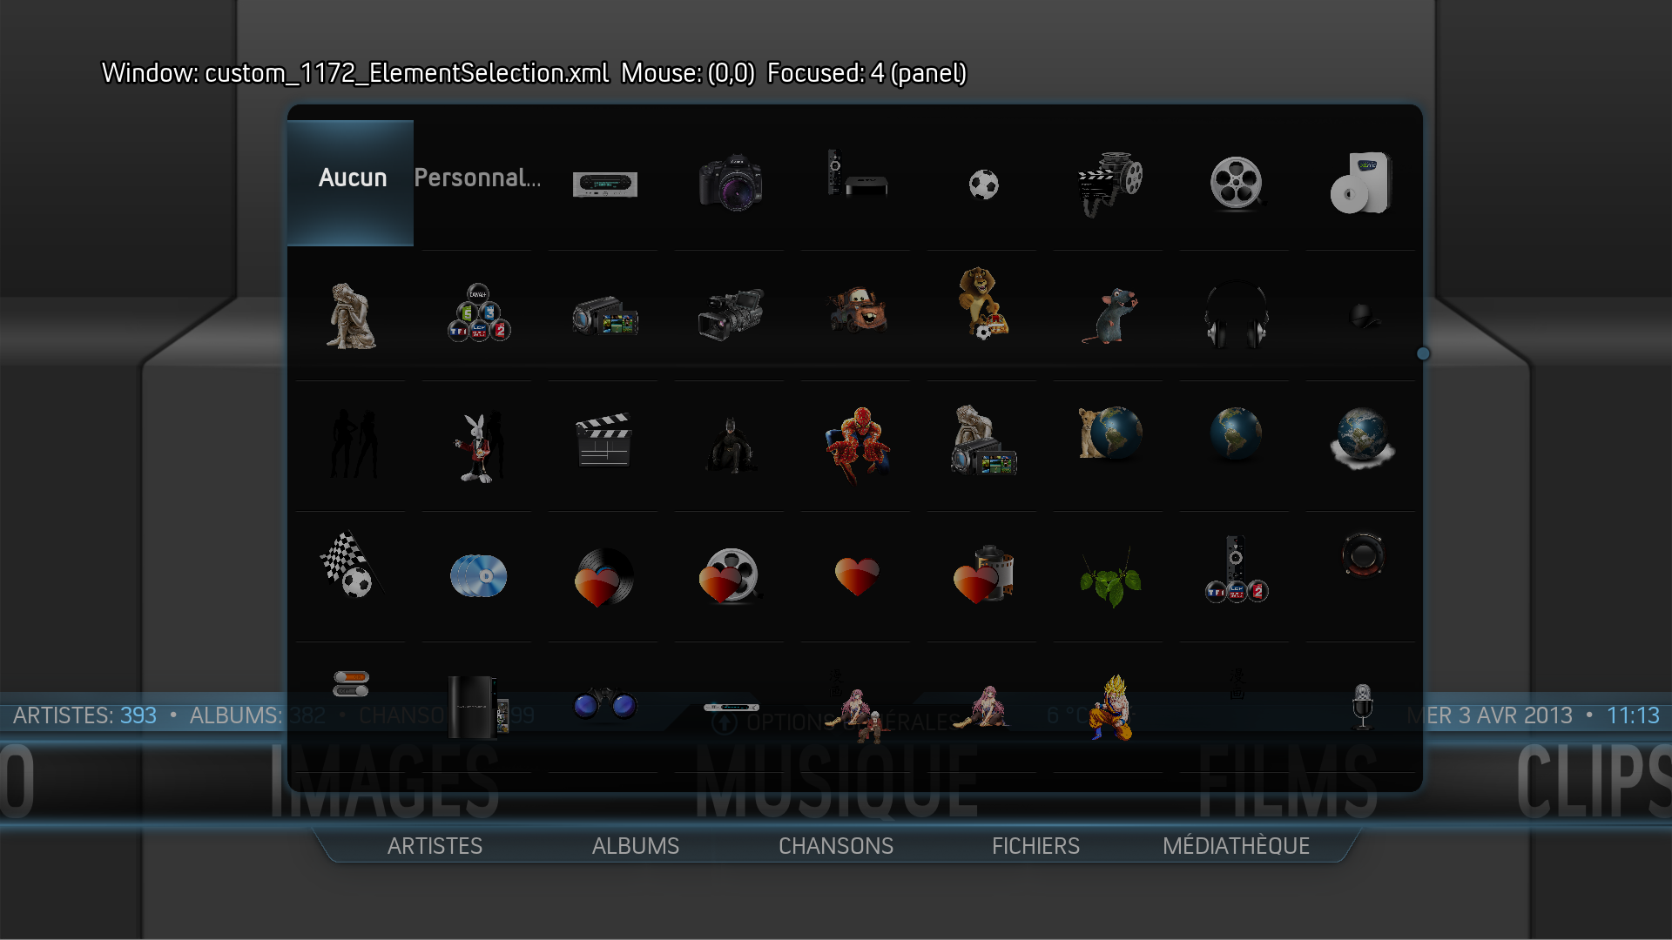
Task: Choose the orange toggle switches icon
Action: click(x=351, y=684)
